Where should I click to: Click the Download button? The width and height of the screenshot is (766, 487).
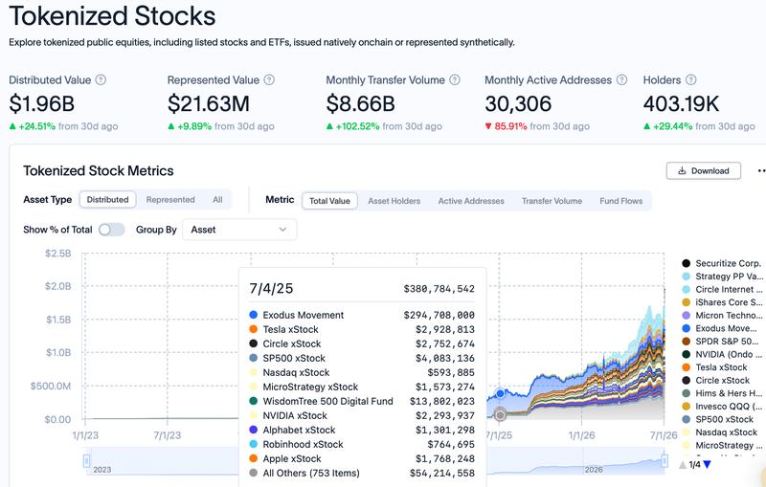(704, 171)
